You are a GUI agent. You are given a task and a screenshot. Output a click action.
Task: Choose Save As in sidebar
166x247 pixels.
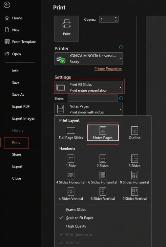tap(18, 94)
